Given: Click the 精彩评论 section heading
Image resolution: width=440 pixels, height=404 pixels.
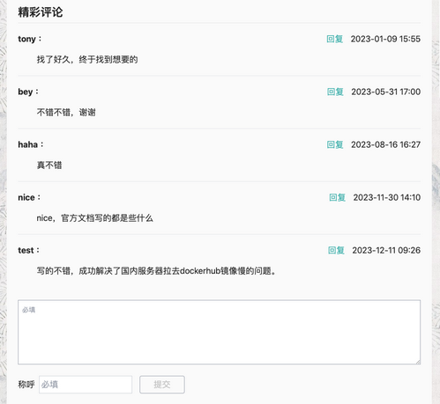Looking at the screenshot, I should click(x=41, y=12).
